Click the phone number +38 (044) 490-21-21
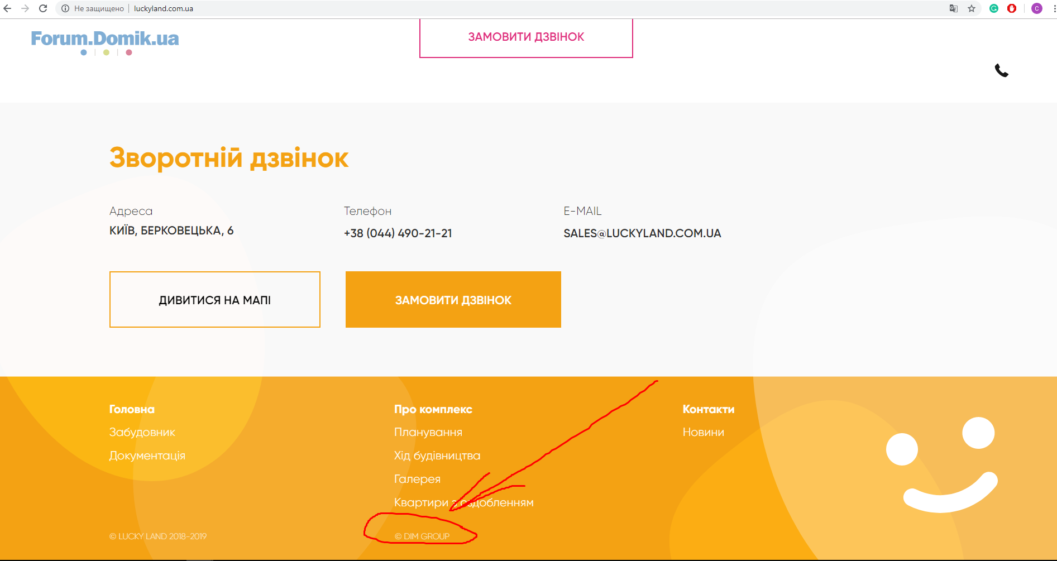The image size is (1057, 561). click(x=398, y=233)
